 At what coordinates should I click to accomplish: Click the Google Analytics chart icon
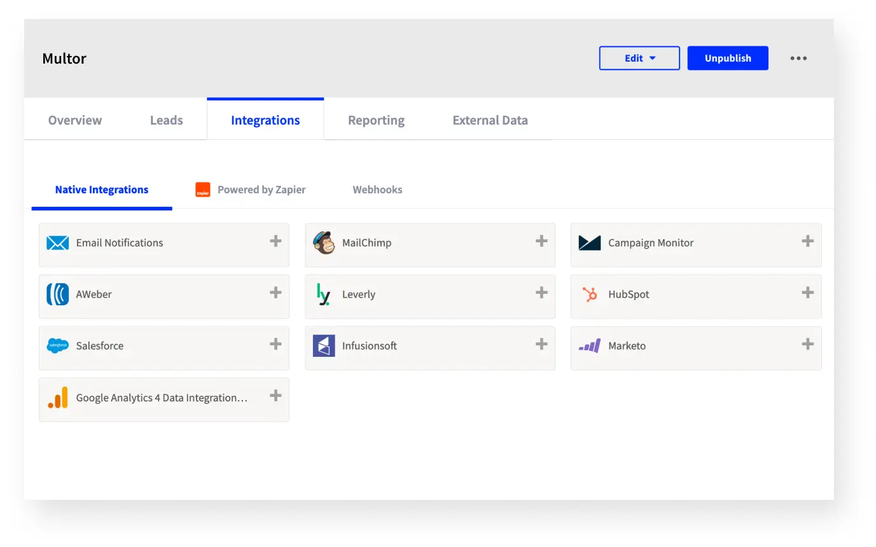[x=57, y=398]
